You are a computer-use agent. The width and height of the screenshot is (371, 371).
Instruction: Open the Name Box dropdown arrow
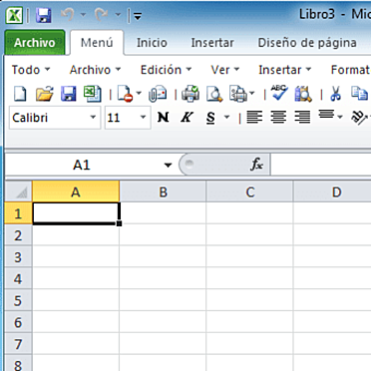coord(168,166)
